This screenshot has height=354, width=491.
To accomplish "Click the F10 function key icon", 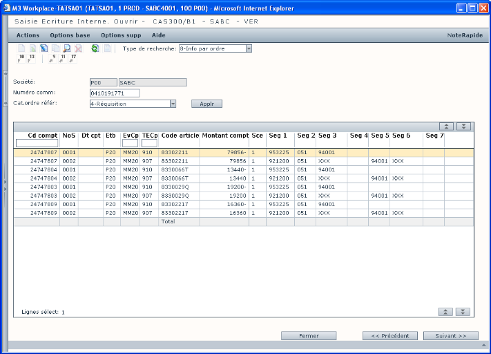I will pyautogui.click(x=21, y=59).
